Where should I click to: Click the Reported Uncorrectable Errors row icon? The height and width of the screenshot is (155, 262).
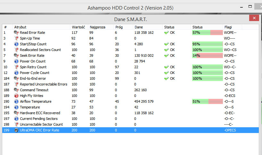click(x=16, y=84)
